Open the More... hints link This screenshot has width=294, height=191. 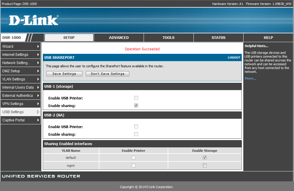pyautogui.click(x=250, y=79)
